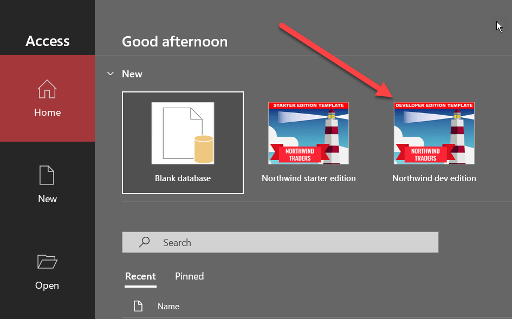Screen dimensions: 512x319
Task: Open the Home section in sidebar
Action: coord(47,98)
